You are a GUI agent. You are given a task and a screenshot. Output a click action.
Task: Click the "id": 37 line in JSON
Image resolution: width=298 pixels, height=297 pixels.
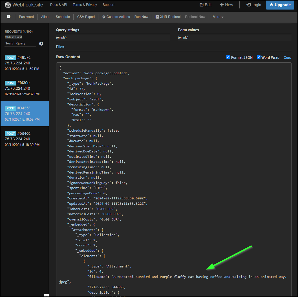(76, 89)
